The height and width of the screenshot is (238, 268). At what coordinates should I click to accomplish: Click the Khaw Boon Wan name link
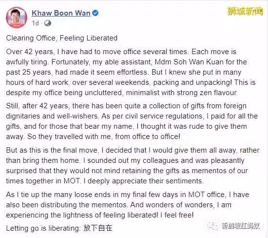pyautogui.click(x=61, y=13)
